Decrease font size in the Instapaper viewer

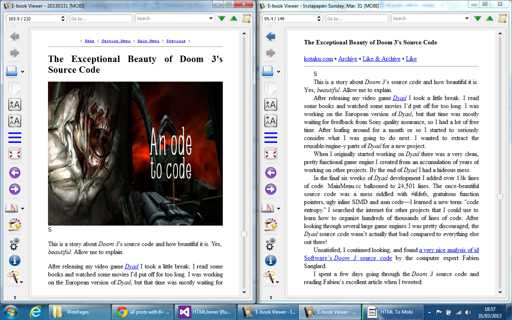tap(271, 121)
